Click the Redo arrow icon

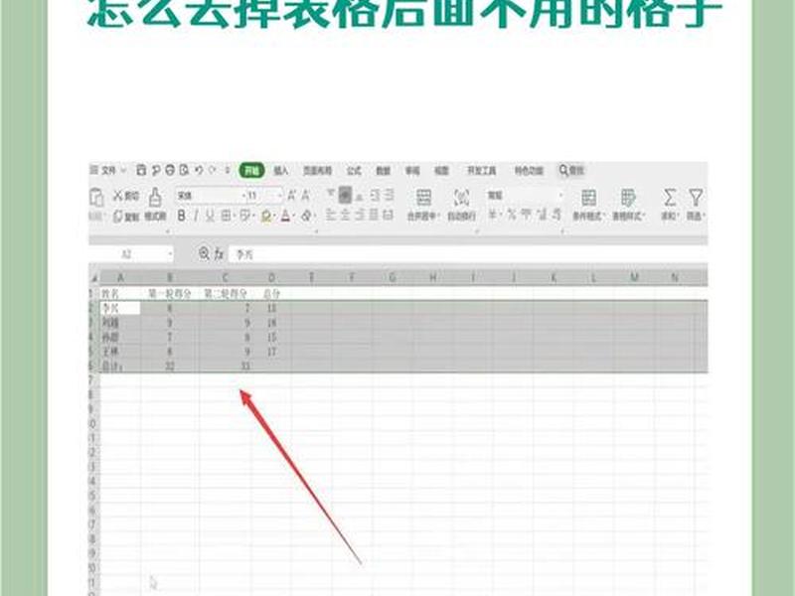[213, 170]
